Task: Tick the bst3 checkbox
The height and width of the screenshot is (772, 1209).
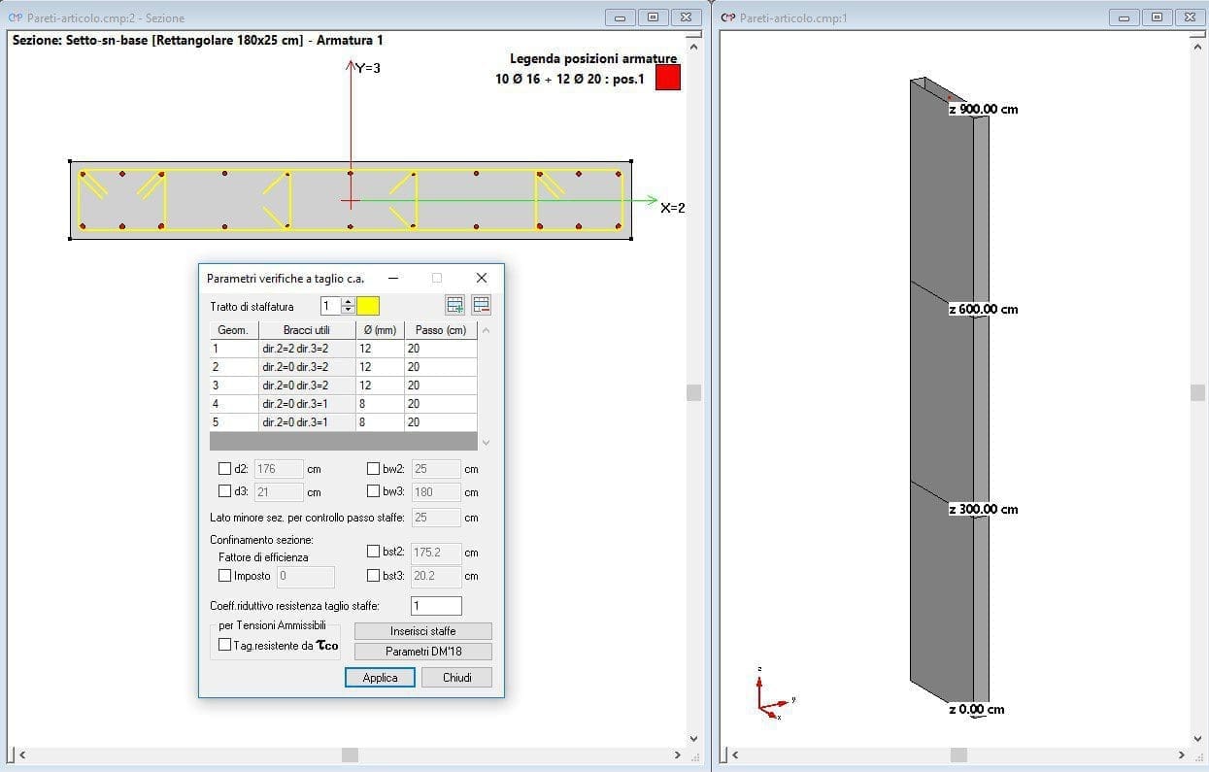Action: click(373, 575)
